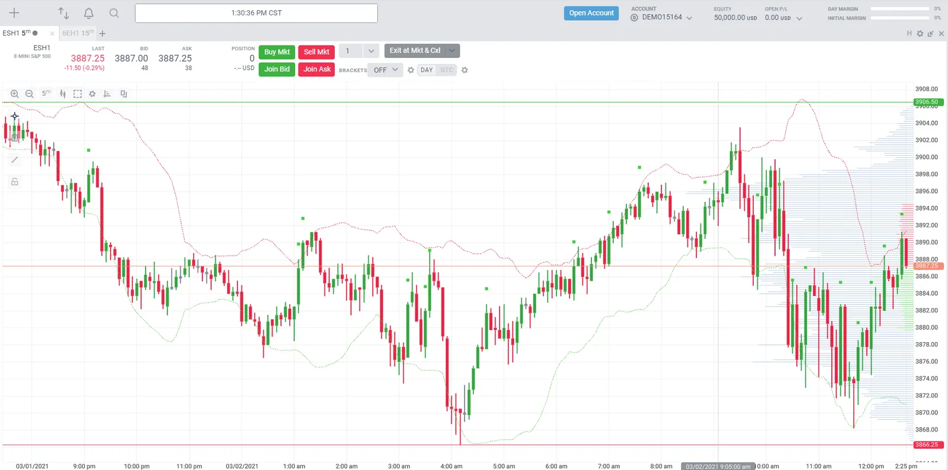Open panel settings gear near top-right
948x470 pixels.
click(920, 34)
